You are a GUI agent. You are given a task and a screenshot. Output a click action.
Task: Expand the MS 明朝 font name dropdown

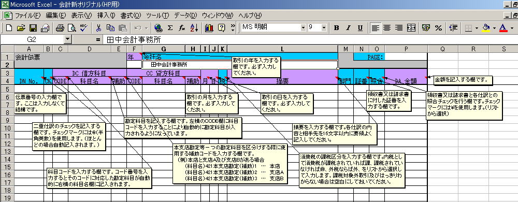[x=303, y=28]
